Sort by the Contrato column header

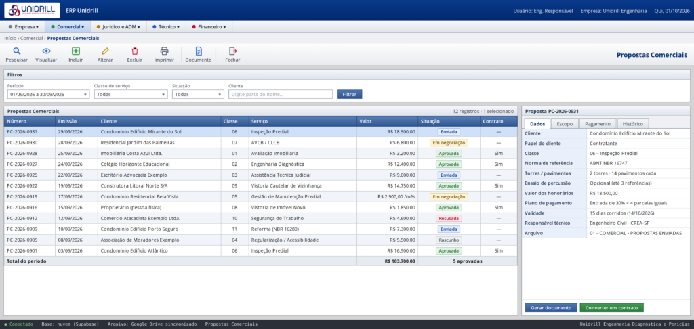498,121
